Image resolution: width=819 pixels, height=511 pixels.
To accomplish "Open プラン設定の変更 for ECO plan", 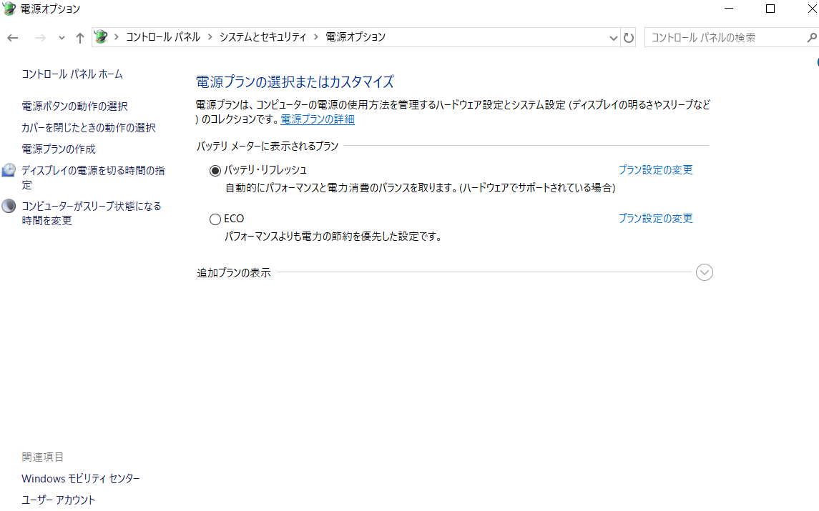I will click(x=655, y=218).
